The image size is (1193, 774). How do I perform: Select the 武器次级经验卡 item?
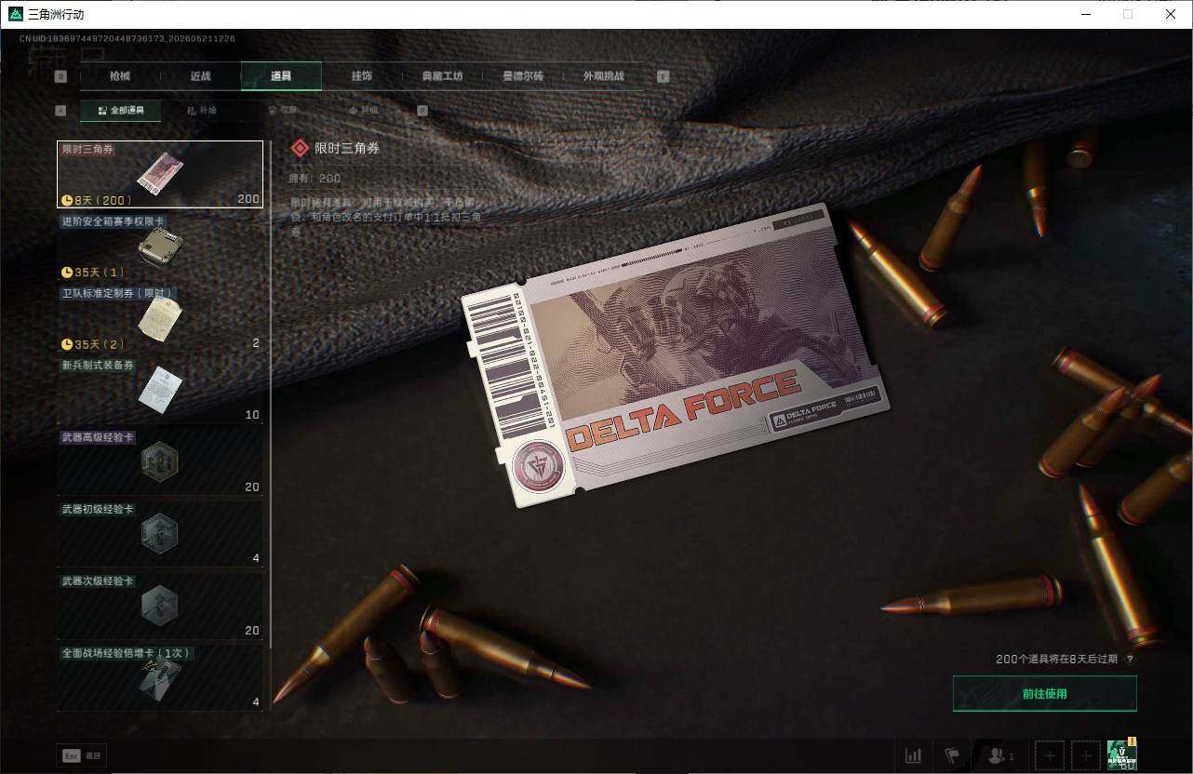pyautogui.click(x=160, y=606)
